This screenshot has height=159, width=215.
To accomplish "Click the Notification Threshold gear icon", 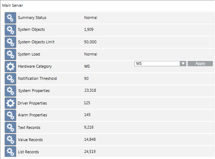I will (10, 79).
